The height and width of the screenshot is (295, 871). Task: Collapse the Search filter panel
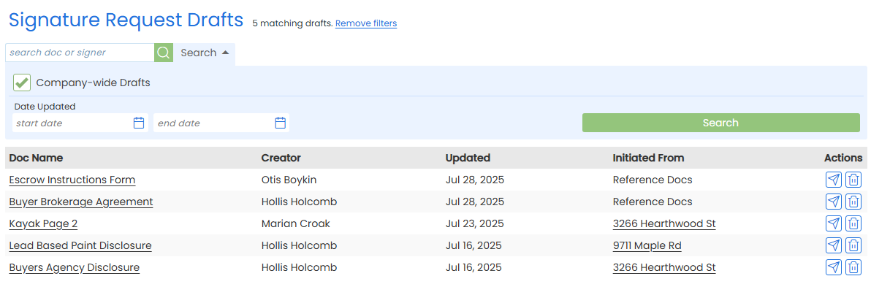tap(205, 53)
